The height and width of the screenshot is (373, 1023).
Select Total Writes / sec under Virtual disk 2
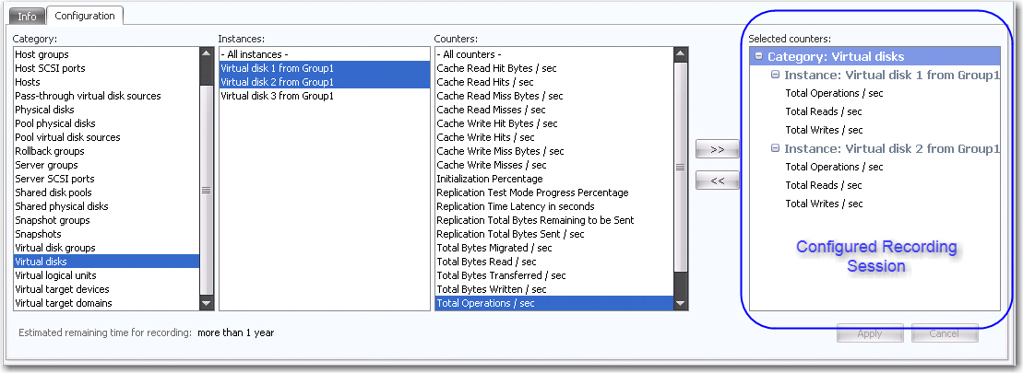[x=824, y=204]
